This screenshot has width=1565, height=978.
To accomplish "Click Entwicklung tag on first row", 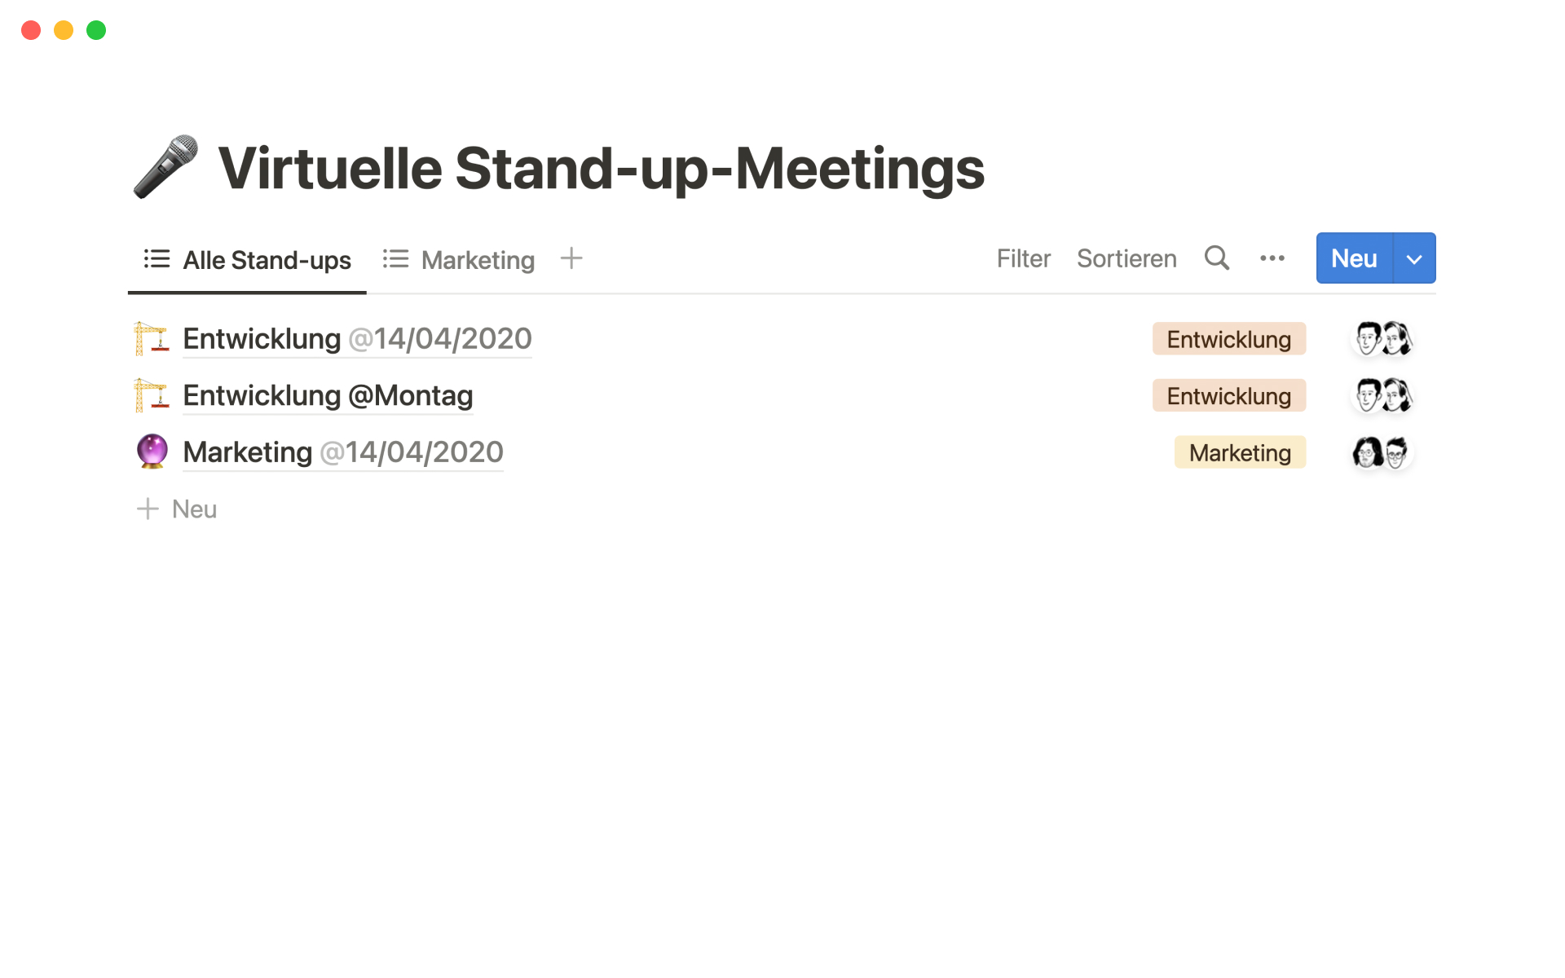I will [x=1228, y=340].
